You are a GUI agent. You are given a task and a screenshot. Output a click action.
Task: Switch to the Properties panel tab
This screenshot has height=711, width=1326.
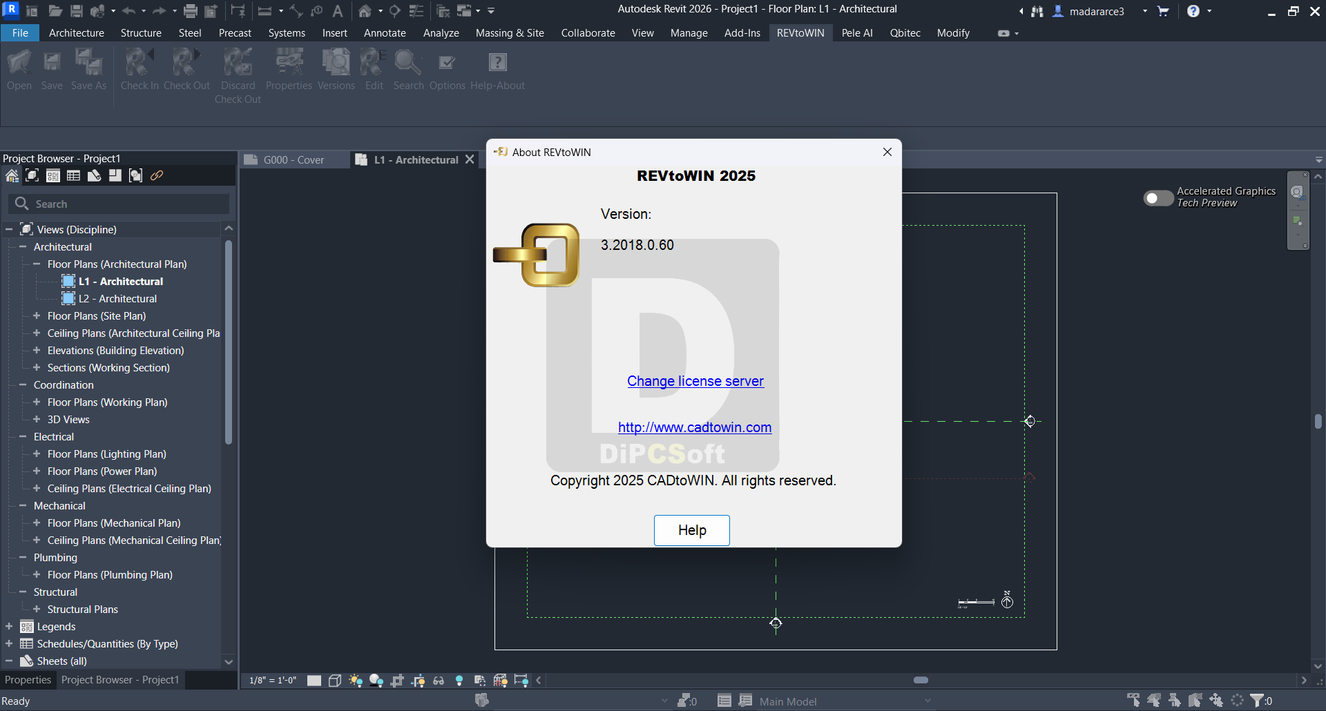tap(28, 680)
